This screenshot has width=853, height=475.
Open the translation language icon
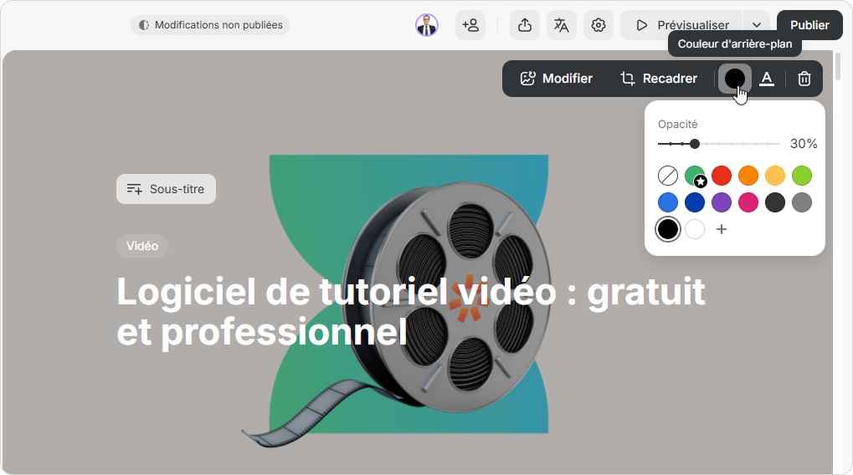click(x=562, y=25)
